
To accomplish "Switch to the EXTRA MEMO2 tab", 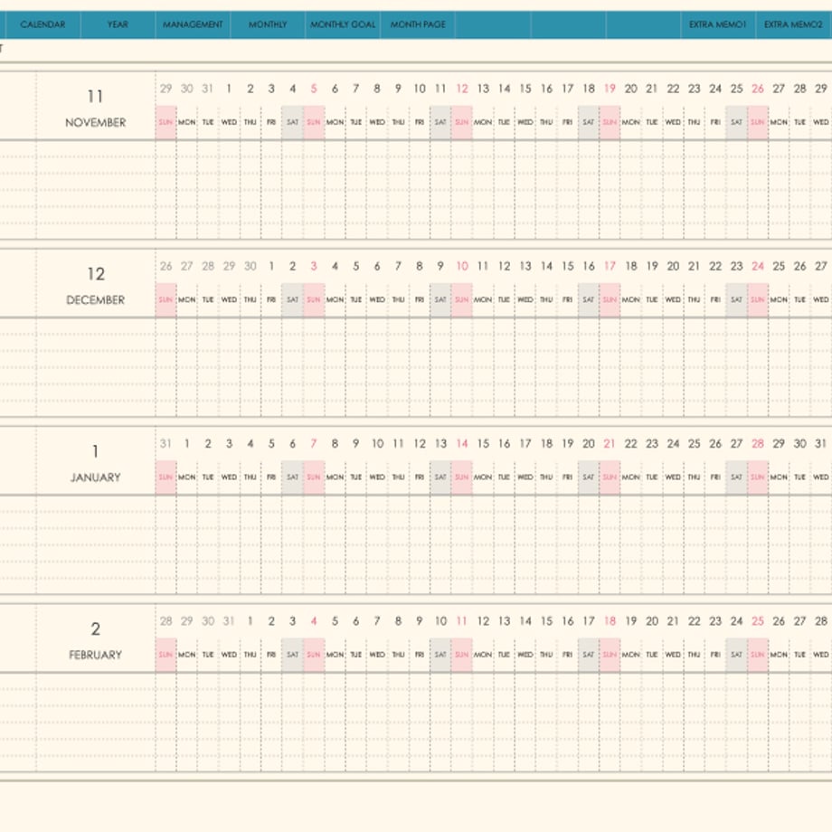I will 794,24.
